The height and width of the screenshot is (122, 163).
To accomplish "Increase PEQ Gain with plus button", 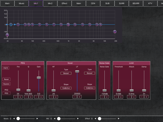I will [x=41, y=97].
